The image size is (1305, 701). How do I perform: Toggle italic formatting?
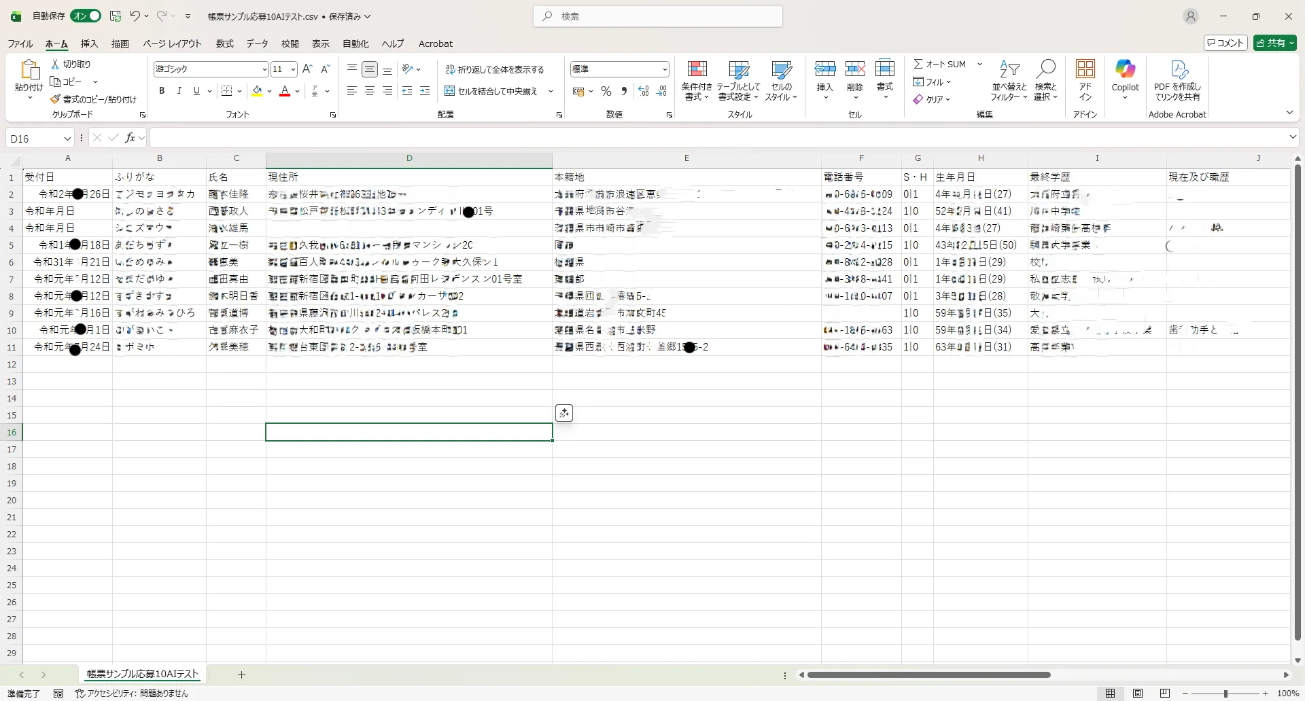tap(179, 91)
